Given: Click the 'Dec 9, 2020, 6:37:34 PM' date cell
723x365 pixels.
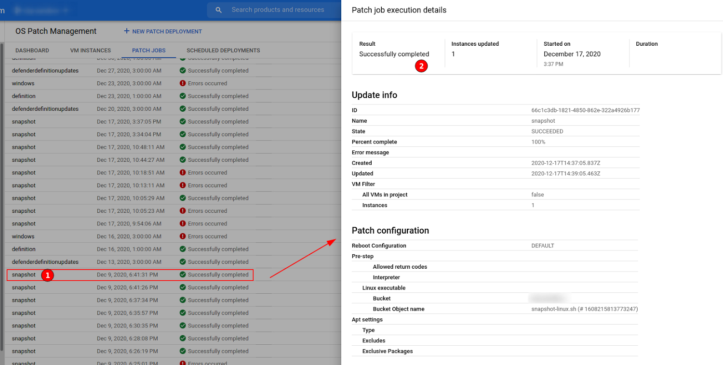Looking at the screenshot, I should [127, 300].
